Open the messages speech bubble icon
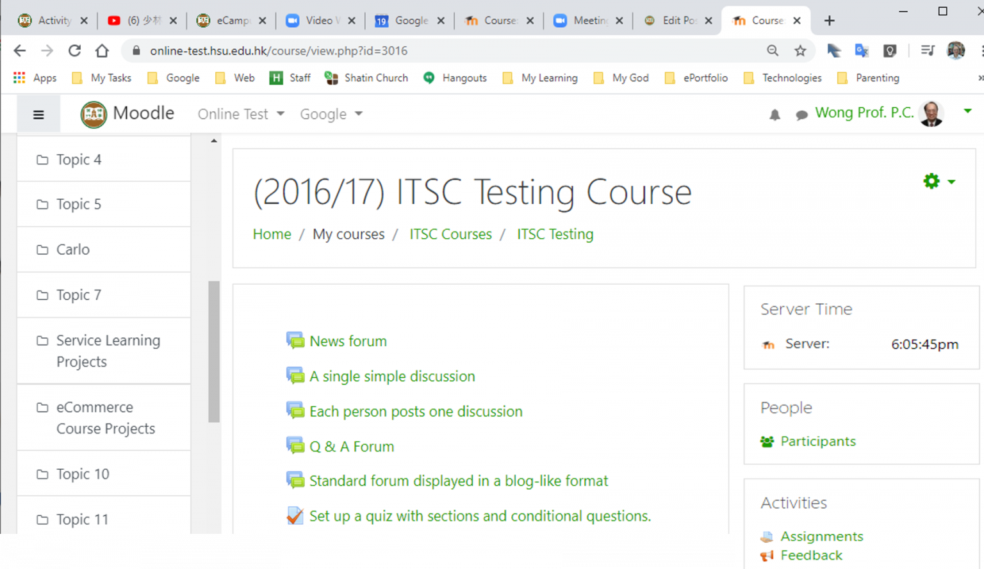984x569 pixels. pyautogui.click(x=801, y=115)
